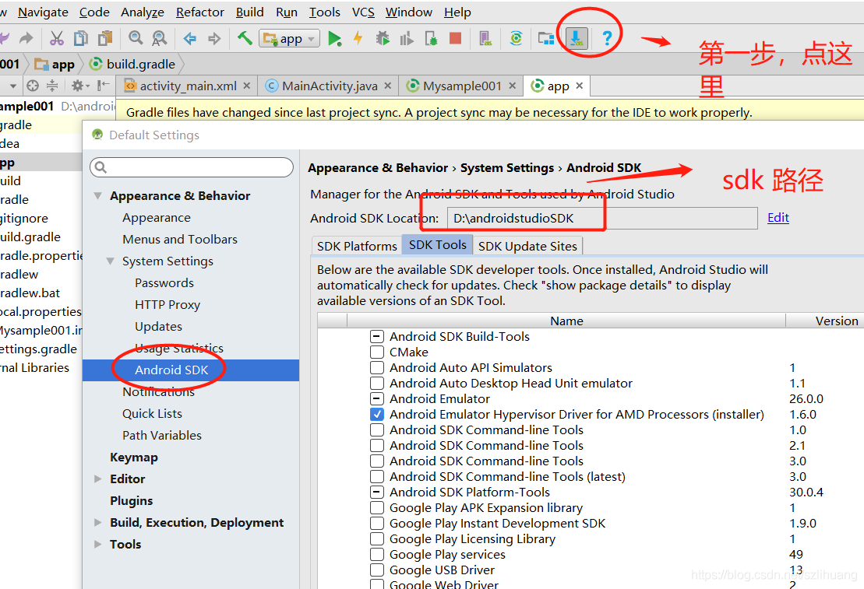The image size is (864, 589).
Task: Click the red Stop icon
Action: coord(455,39)
